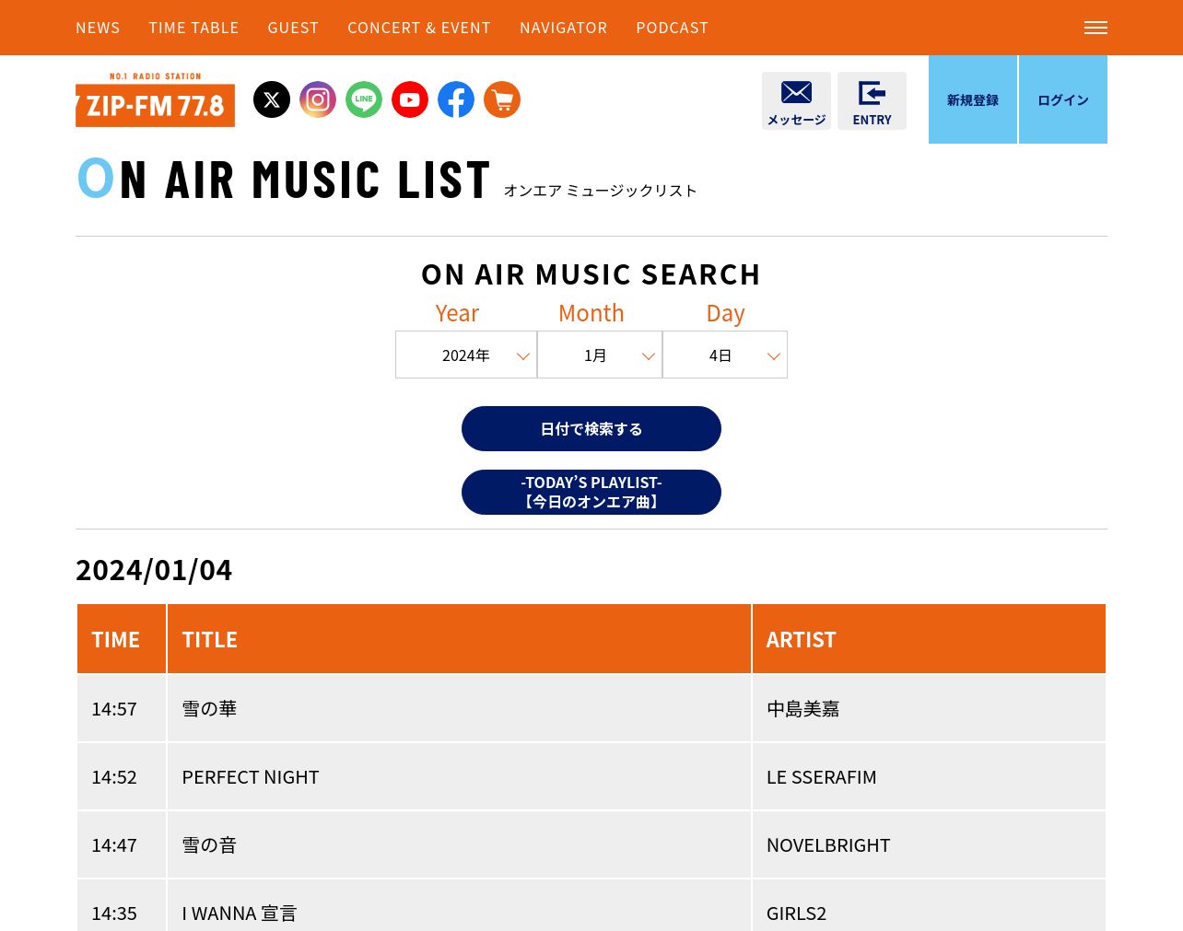
Task: Open TIME TABLE in top navigation
Action: tap(193, 28)
